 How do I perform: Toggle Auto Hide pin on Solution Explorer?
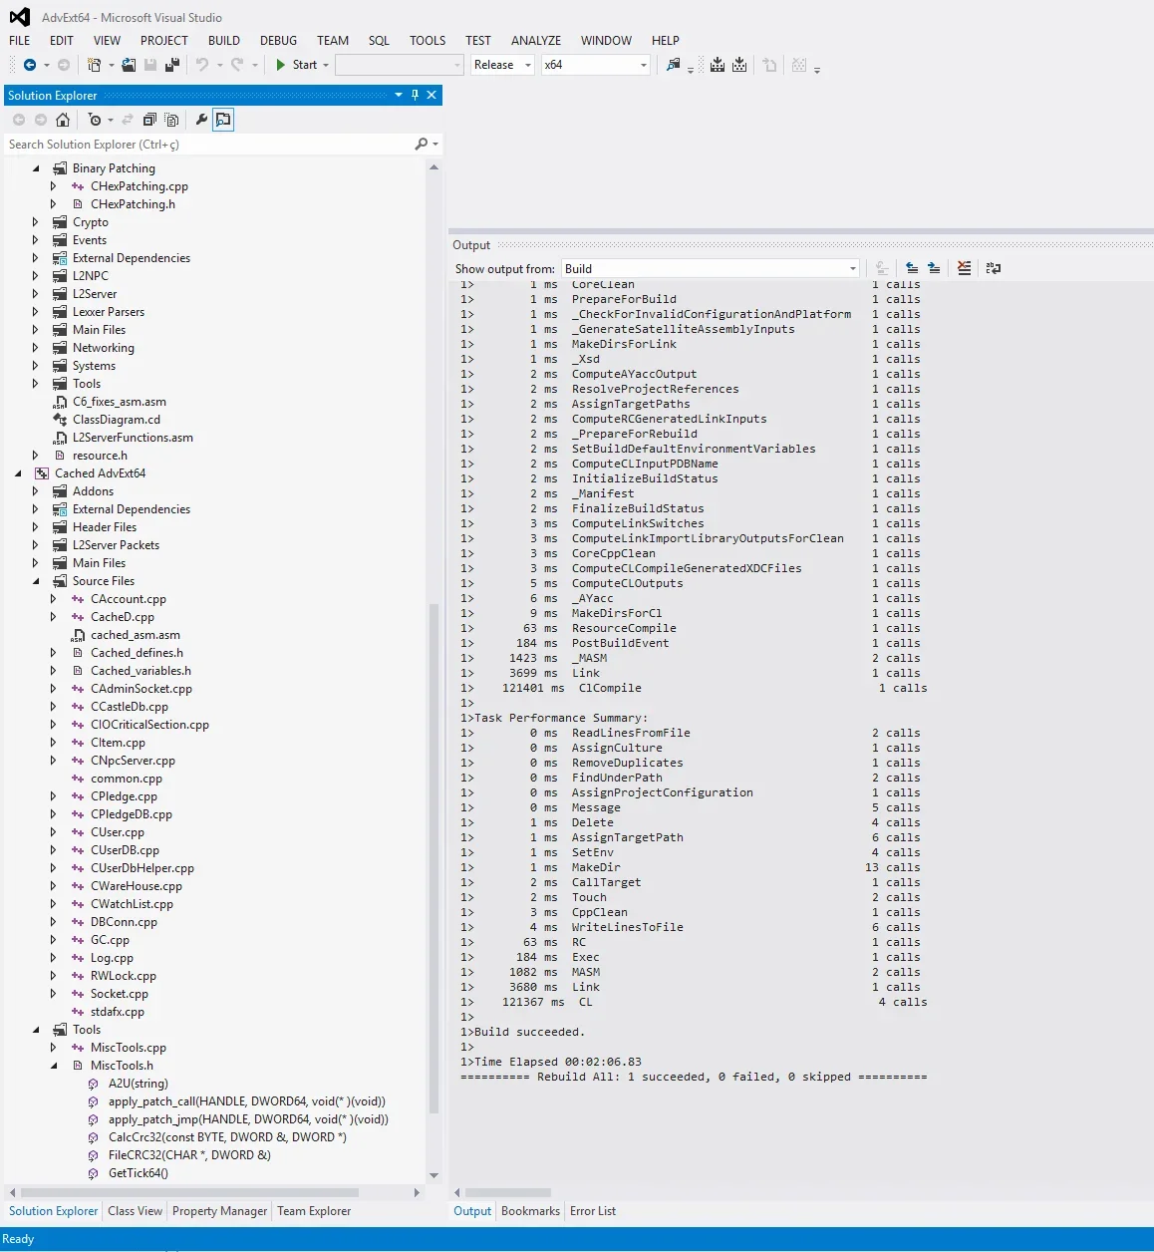416,95
